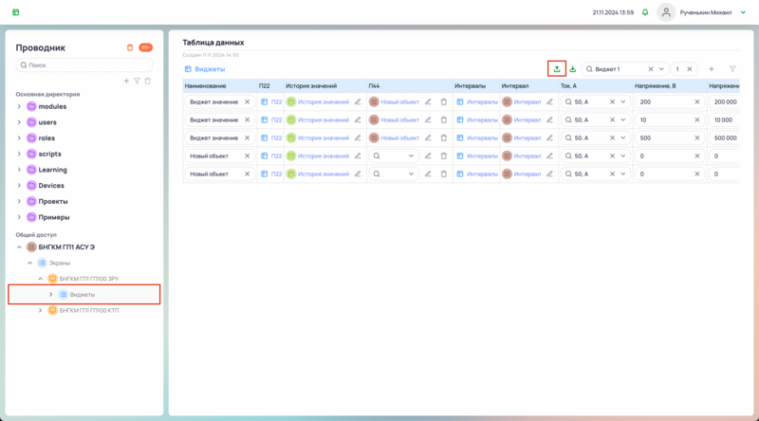
Task: Open notifications via the bell icon
Action: tap(645, 12)
